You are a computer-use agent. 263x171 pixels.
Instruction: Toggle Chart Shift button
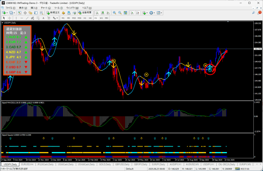(137, 13)
